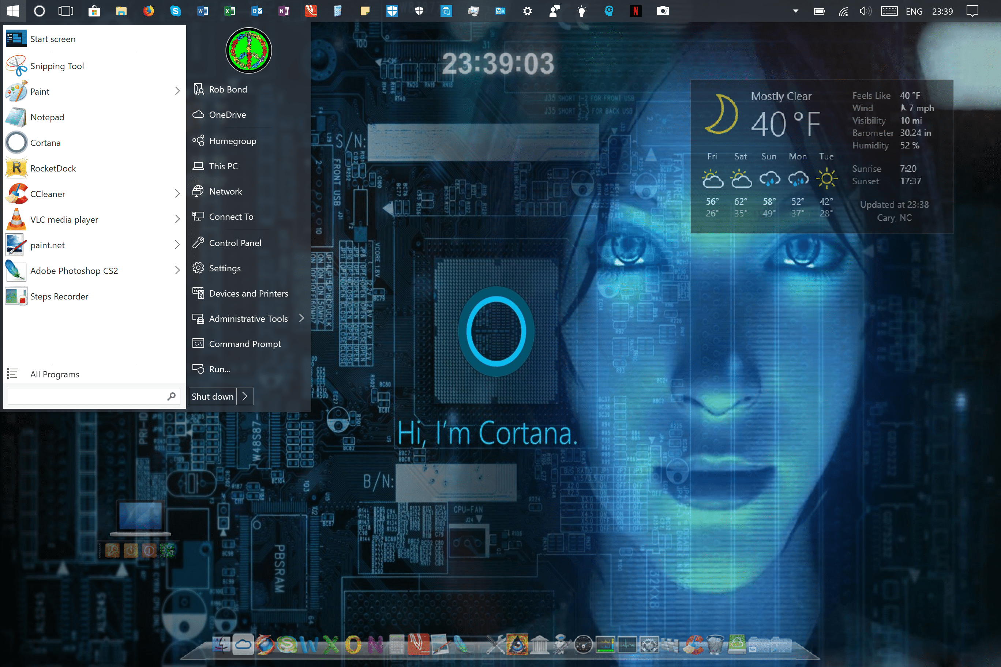This screenshot has height=667, width=1001.
Task: Open Start screen entry
Action: [94, 39]
